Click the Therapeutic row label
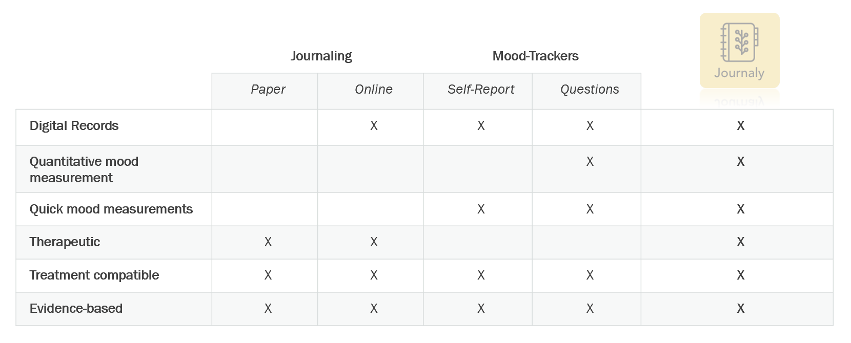Image resolution: width=851 pixels, height=343 pixels. (x=65, y=242)
